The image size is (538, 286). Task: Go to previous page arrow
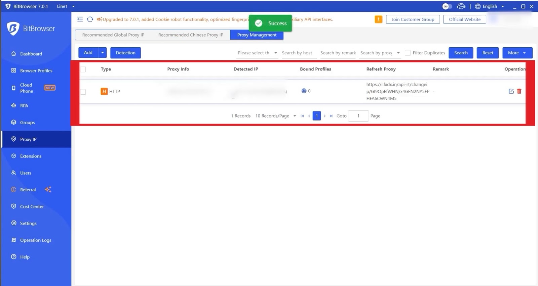(309, 116)
